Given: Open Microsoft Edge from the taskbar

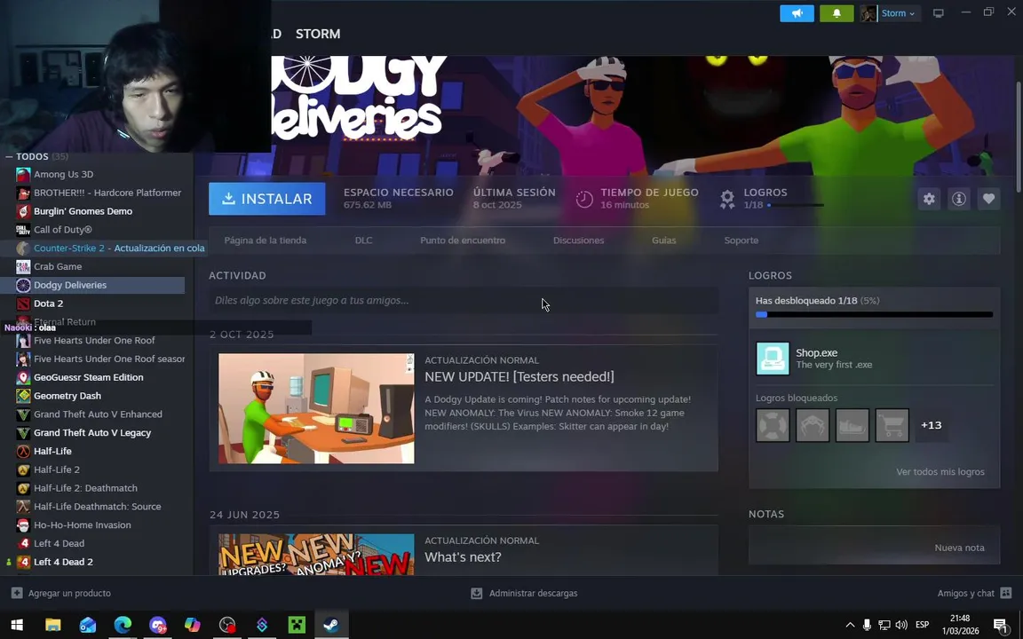Looking at the screenshot, I should [123, 625].
